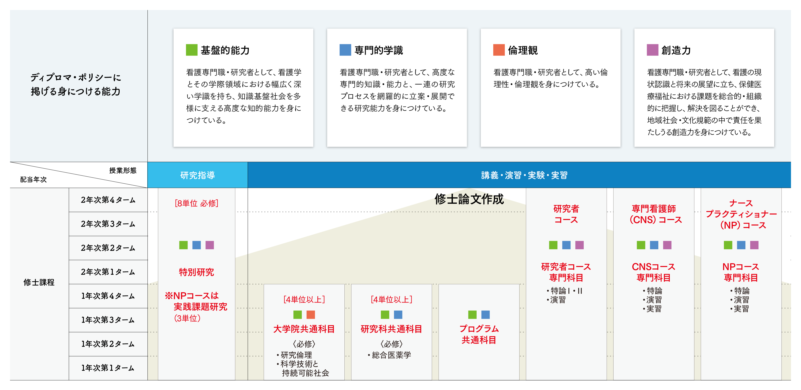Screen dimensions: 801x390
Task: Click the 配当年次 corner label
Action: point(33,179)
